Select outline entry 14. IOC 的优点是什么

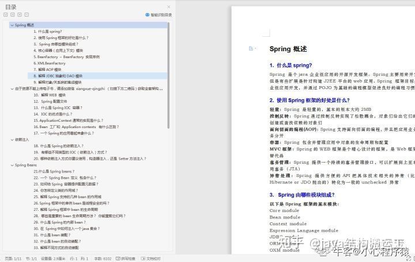point(53,114)
